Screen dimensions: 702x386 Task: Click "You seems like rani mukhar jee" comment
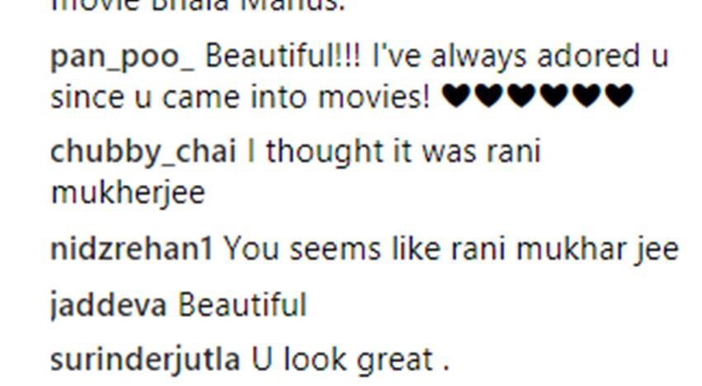point(451,250)
